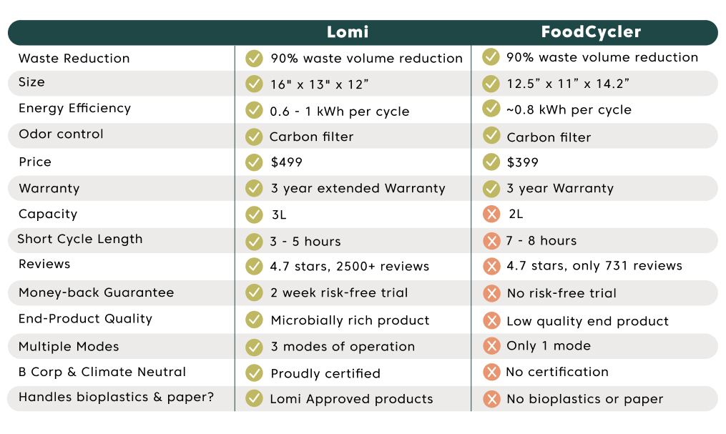Select the Money-back Guarantee row label
Screen dimensions: 726x434
click(x=96, y=292)
